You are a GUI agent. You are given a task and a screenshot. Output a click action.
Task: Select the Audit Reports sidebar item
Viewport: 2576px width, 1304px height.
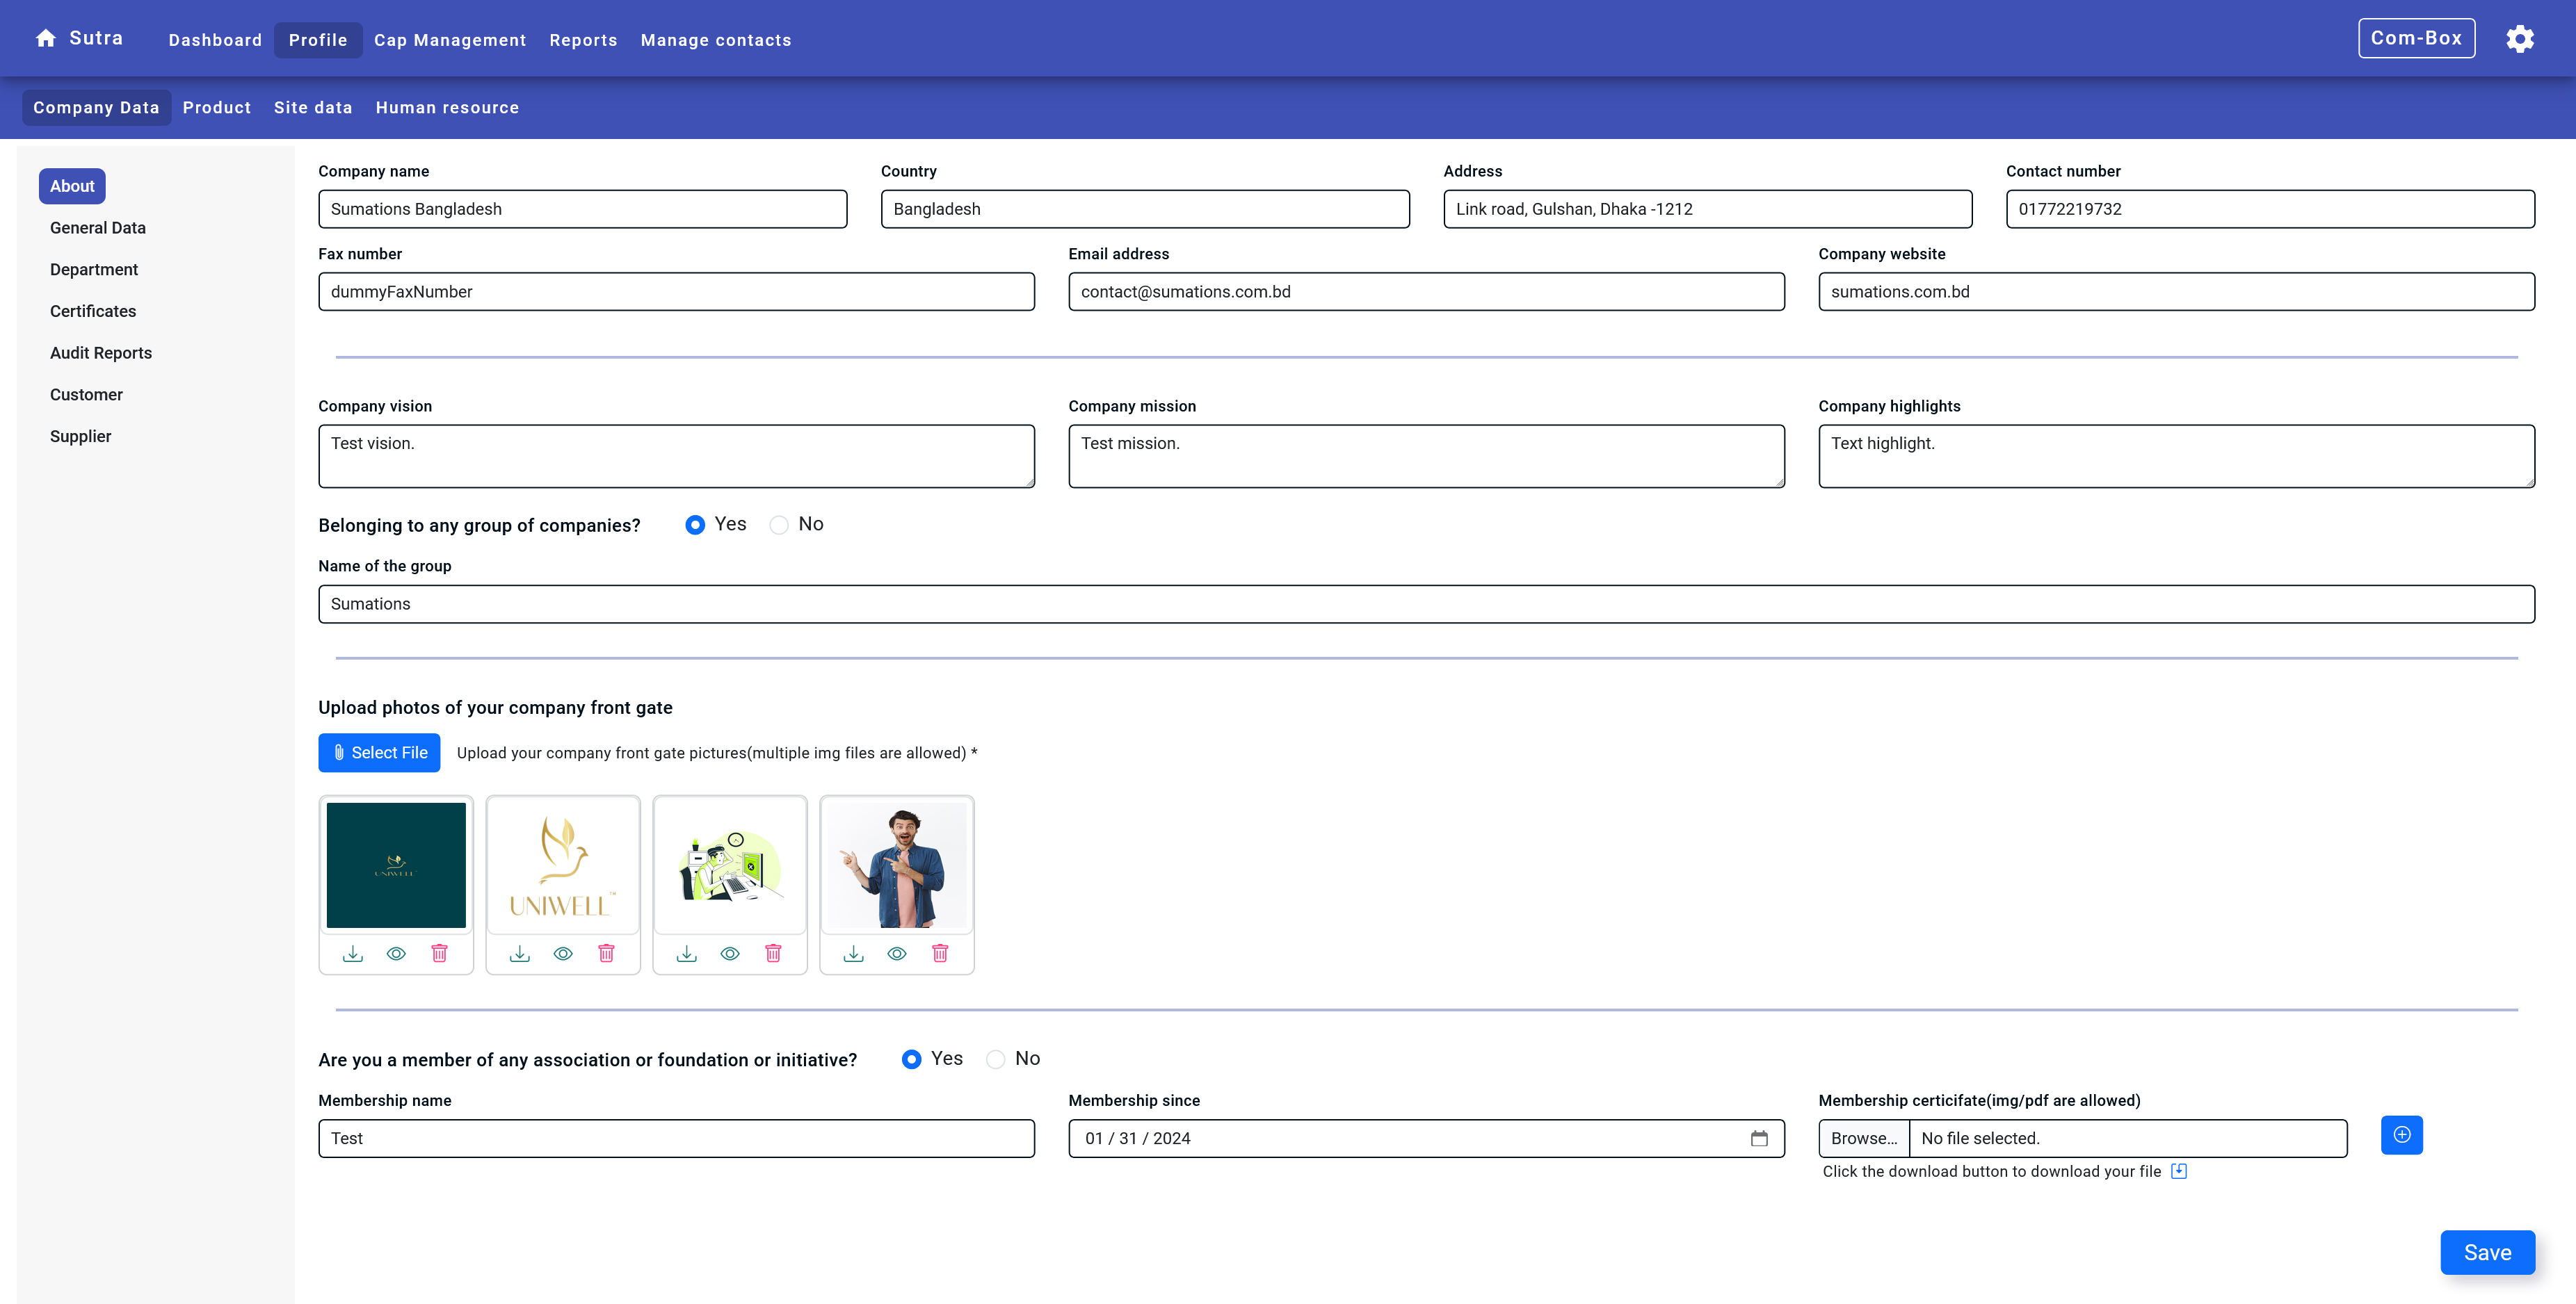100,352
